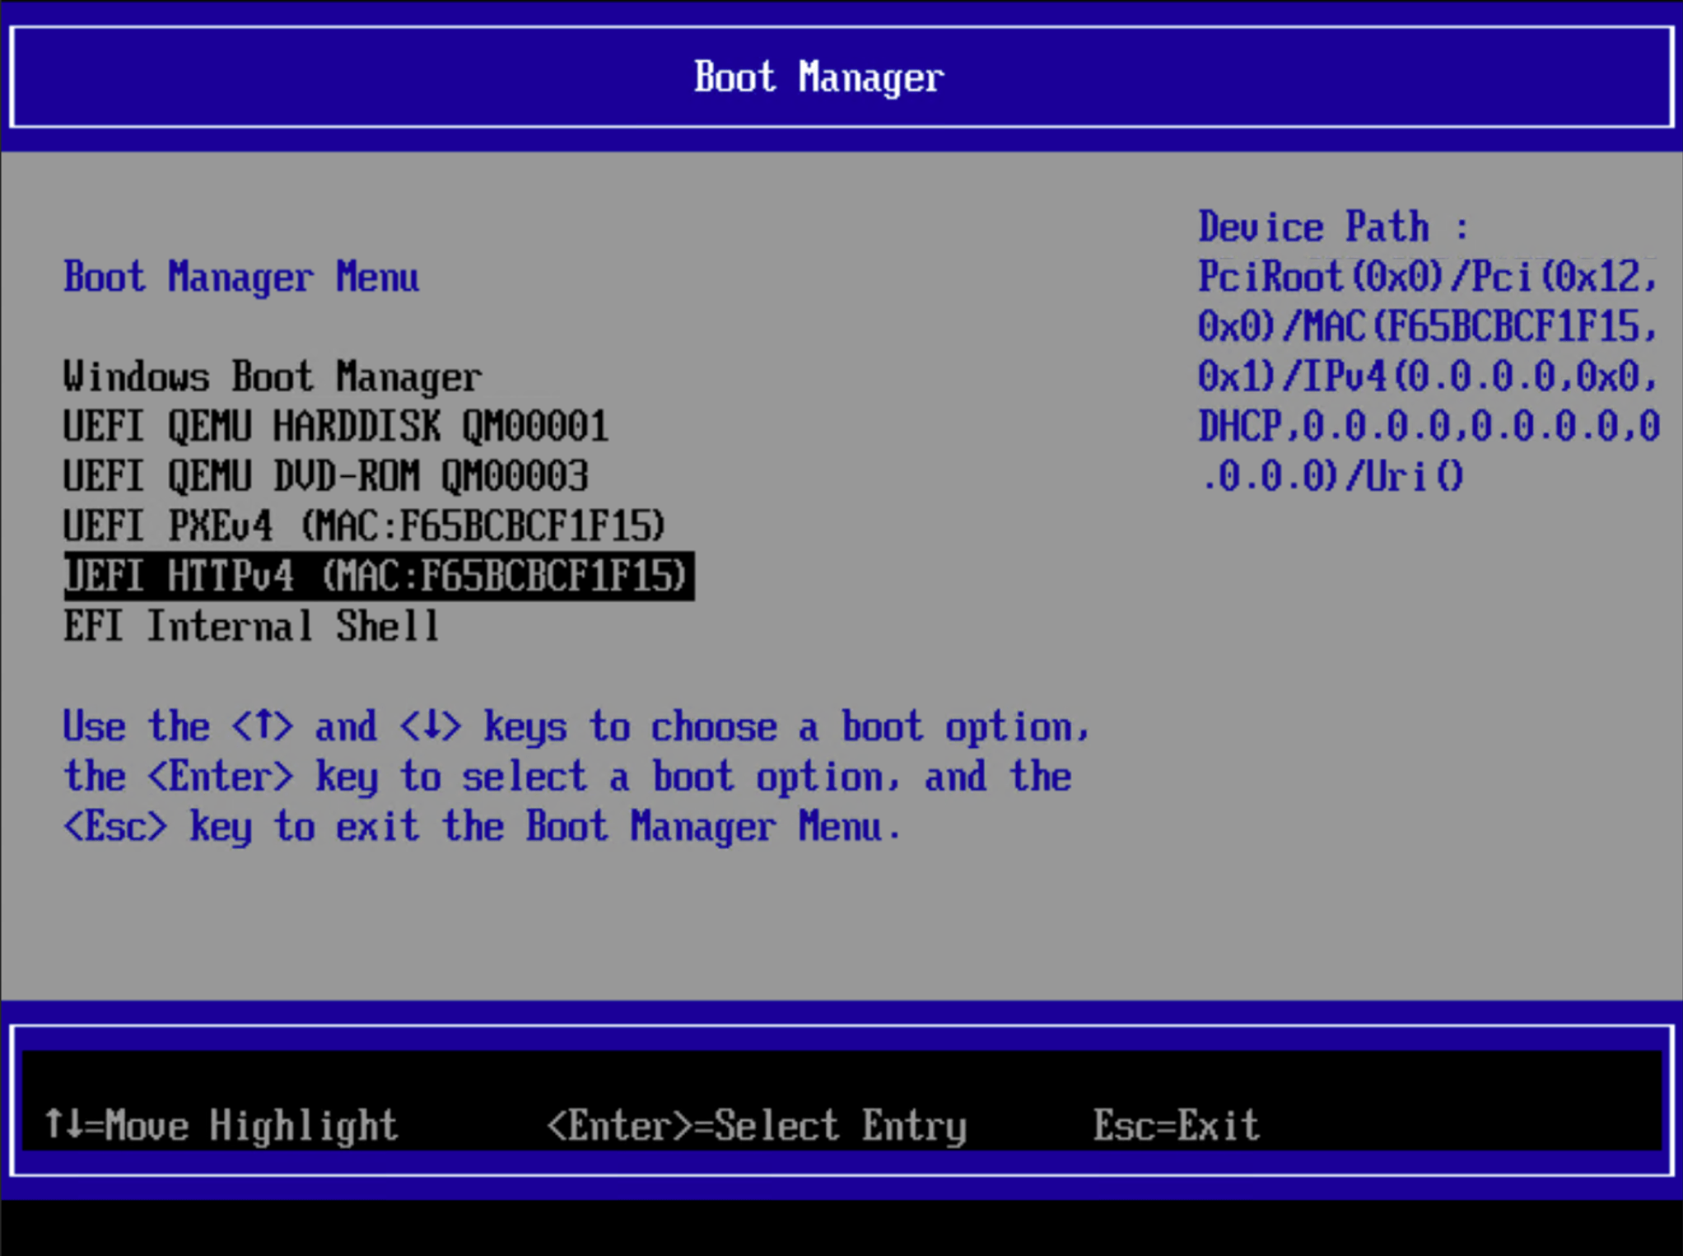Choose the UEFI QEMU DVD-ROM QM00003 option
Screen dimensions: 1683x1256
[327, 476]
